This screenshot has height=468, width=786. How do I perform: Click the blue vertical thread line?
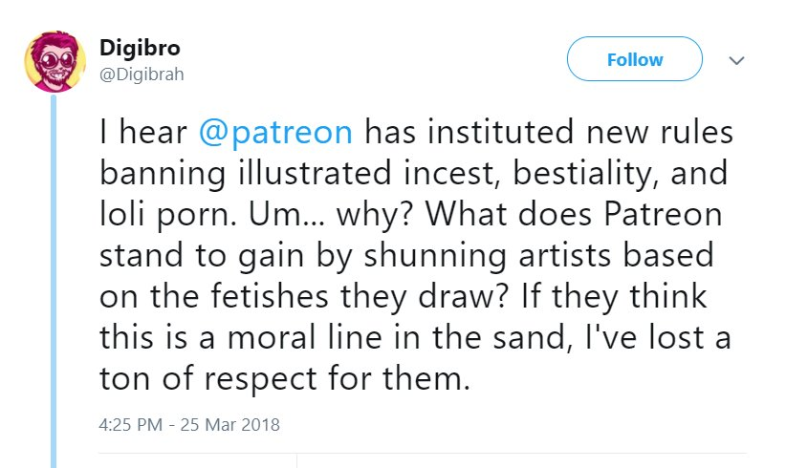pyautogui.click(x=55, y=287)
